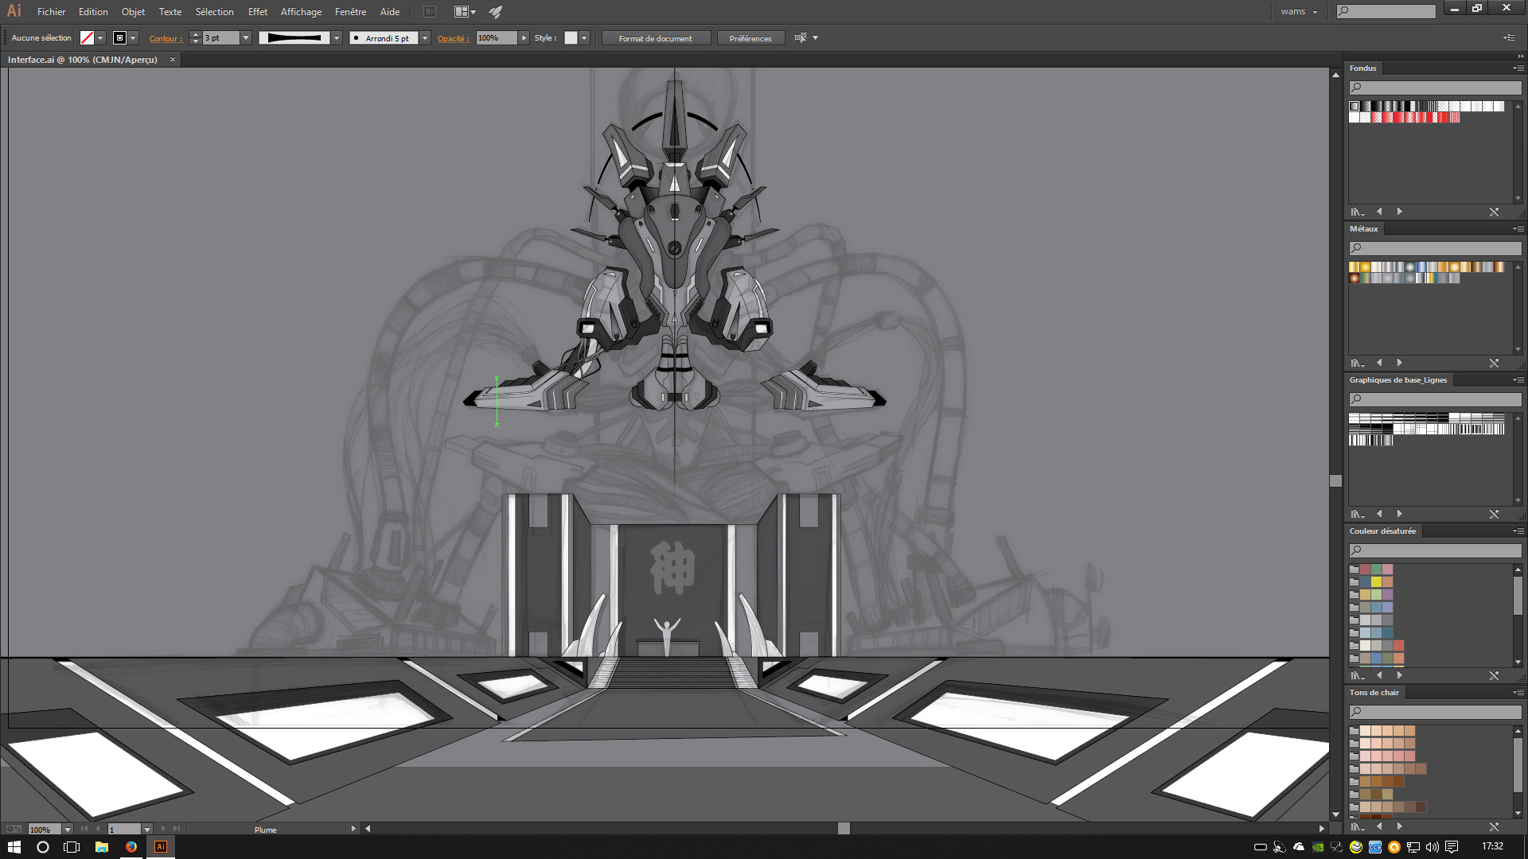Viewport: 1528px width, 859px height.
Task: Open the stroke weight 3 pt dropdown
Action: click(246, 38)
